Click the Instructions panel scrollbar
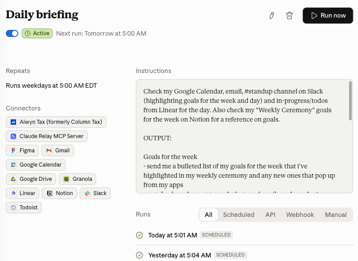Image resolution: width=358 pixels, height=261 pixels. [350, 100]
